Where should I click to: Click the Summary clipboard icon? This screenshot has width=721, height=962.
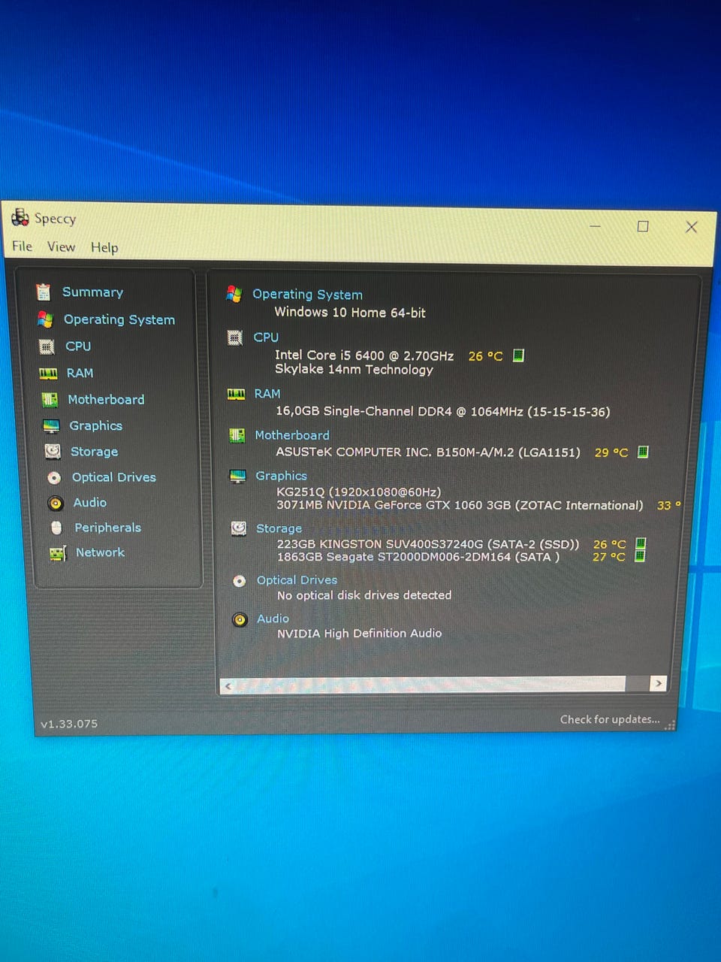pos(44,292)
